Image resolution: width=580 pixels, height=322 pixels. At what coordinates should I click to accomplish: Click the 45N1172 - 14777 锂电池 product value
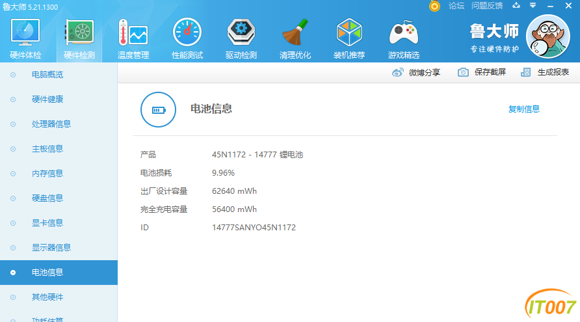[257, 155]
